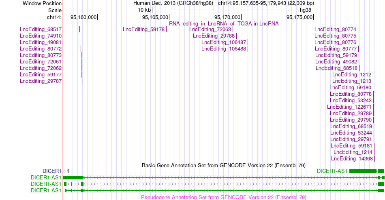Open the DICER1 gene annotation

point(52,171)
